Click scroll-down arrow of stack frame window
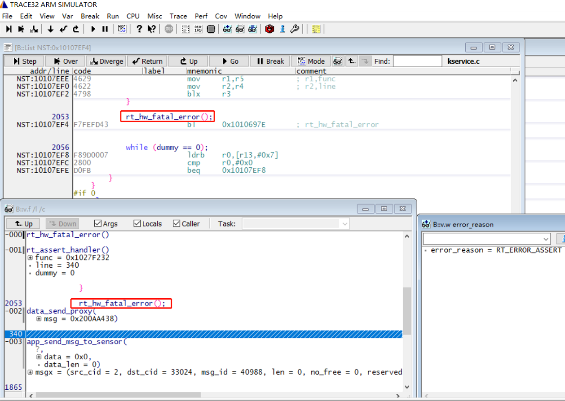 (x=406, y=387)
